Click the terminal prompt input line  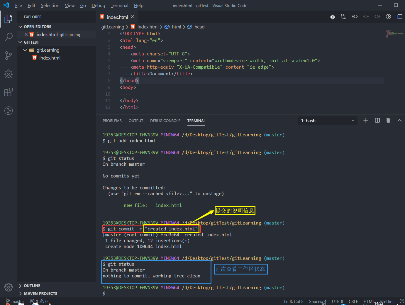(194, 294)
